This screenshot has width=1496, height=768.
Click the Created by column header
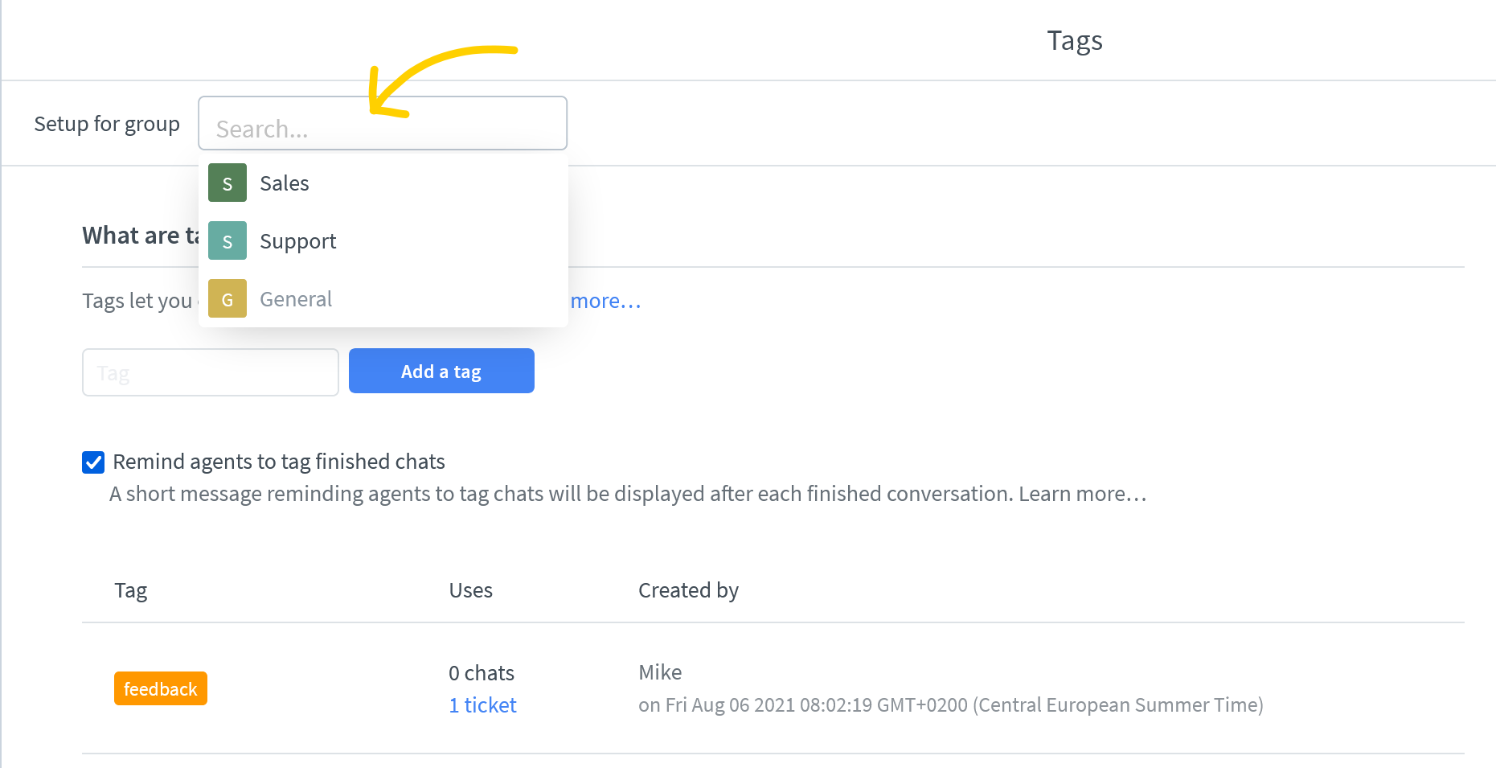click(688, 590)
